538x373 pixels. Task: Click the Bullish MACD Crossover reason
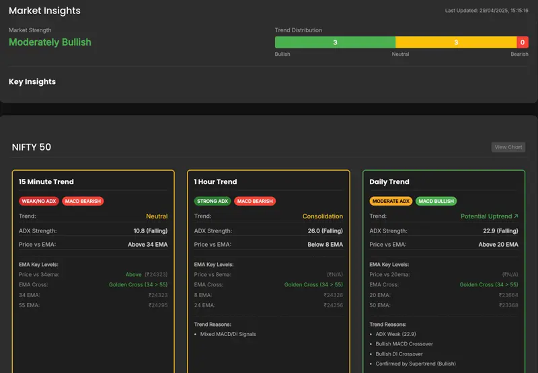(404, 344)
